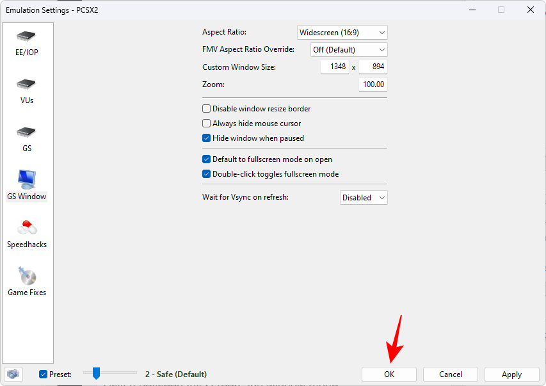546x386 pixels.
Task: Open the Aspect Ratio dropdown
Action: click(x=342, y=33)
